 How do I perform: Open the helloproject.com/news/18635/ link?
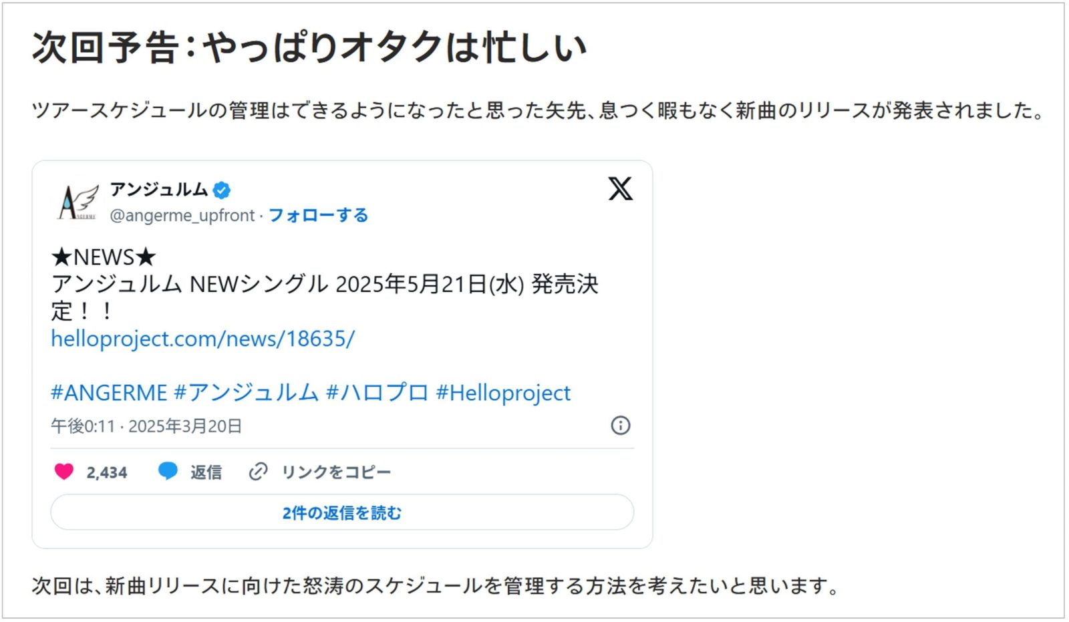coord(202,339)
